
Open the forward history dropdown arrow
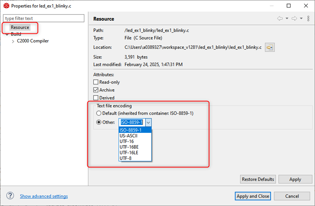tap(301, 18)
